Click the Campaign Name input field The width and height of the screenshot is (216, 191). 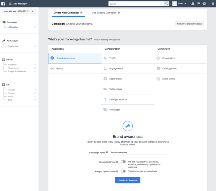pos(138,153)
